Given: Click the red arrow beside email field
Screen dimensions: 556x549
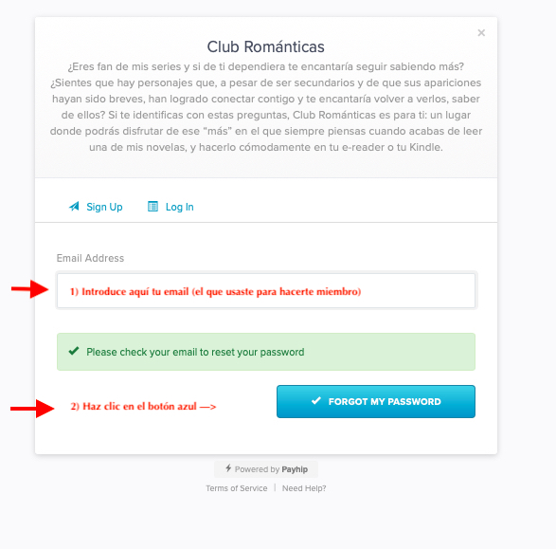Looking at the screenshot, I should tap(29, 289).
